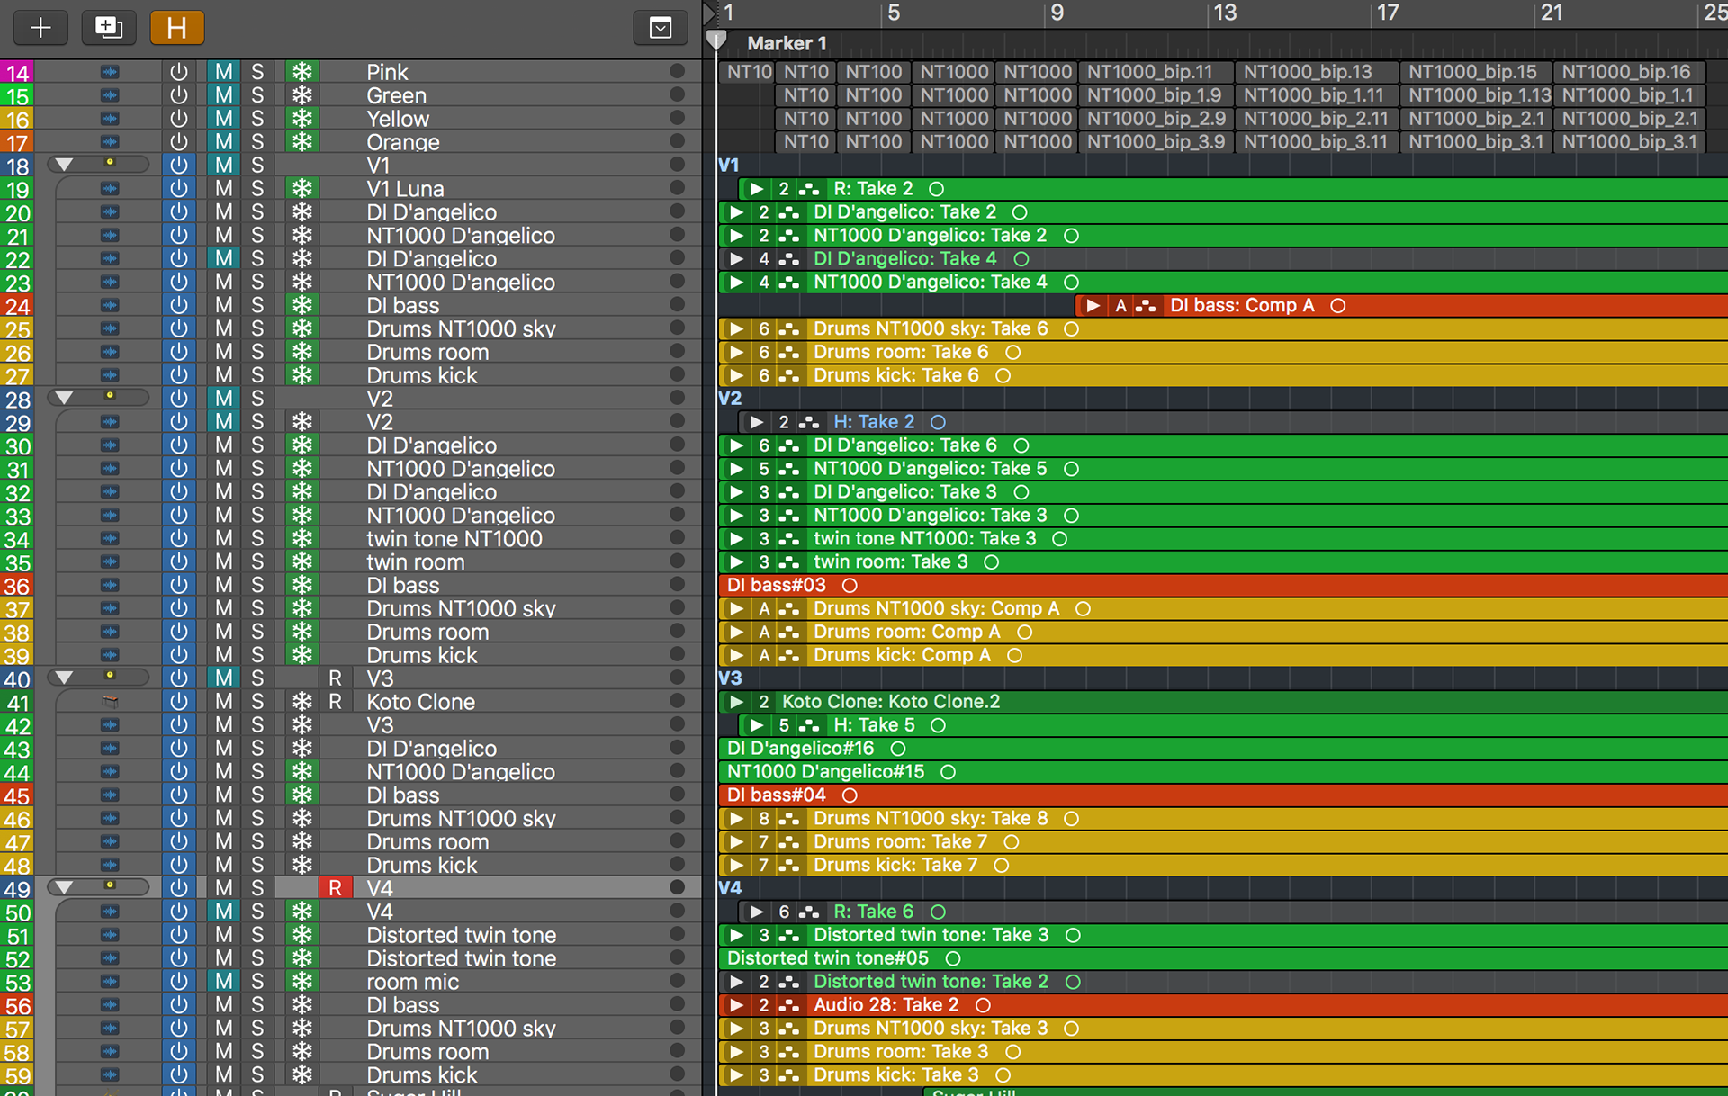This screenshot has height=1096, width=1728.
Task: Click bar 17 on the timeline ruler
Action: (x=1387, y=13)
